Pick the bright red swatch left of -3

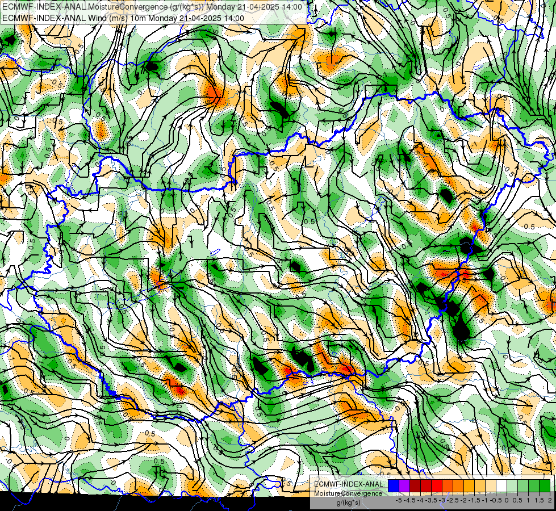coord(437,486)
